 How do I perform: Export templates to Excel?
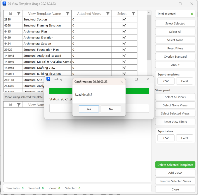tap(184, 81)
